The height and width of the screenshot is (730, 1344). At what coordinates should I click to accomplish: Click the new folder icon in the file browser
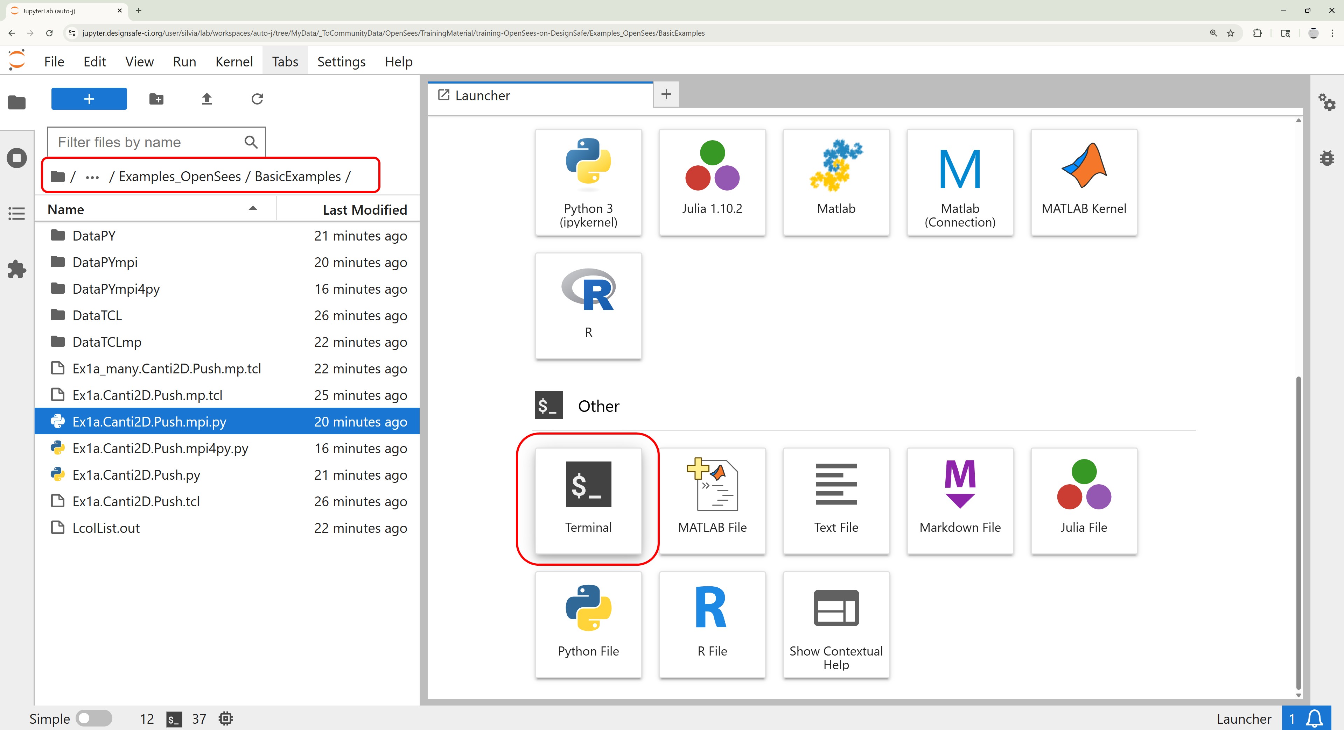[x=156, y=99]
